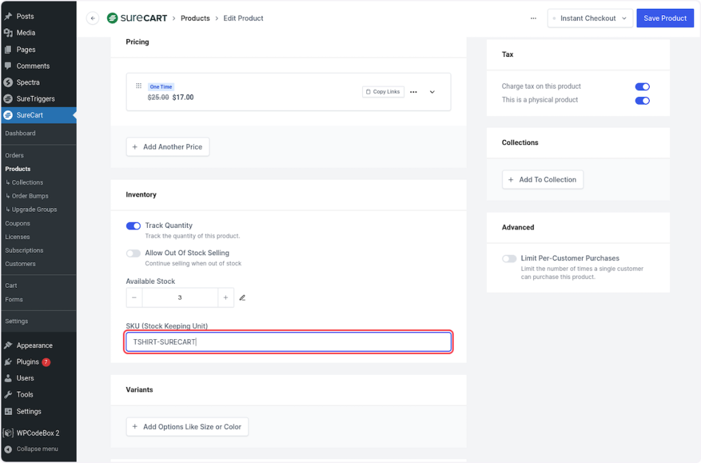Collapse the WordPress admin menu
The image size is (701, 463).
pyautogui.click(x=37, y=449)
